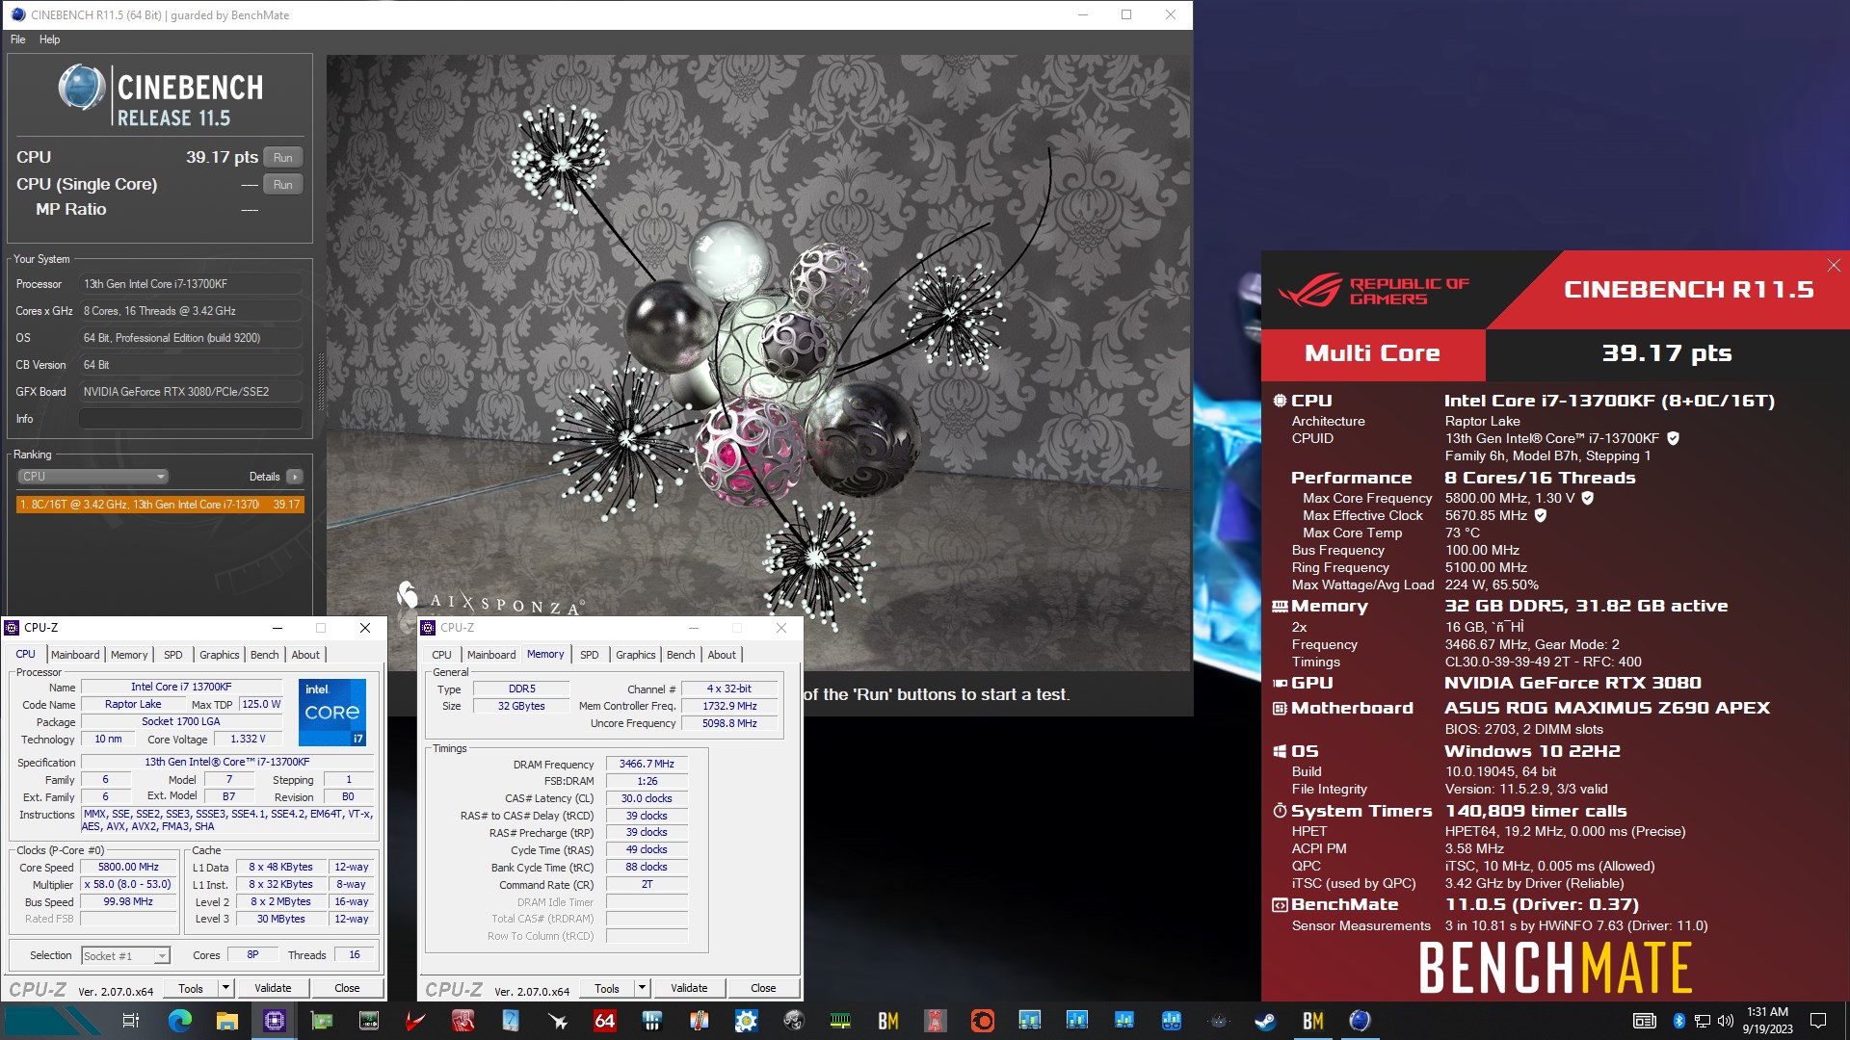Click Validate in the left CPU-Z window

pyautogui.click(x=273, y=988)
